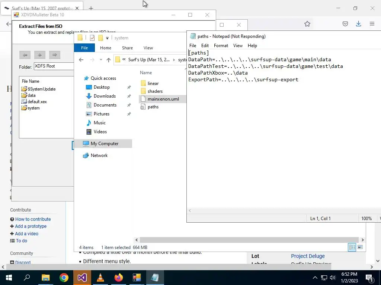Viewport: 381px width, 285px height.
Task: Open Music in Explorer navigation pane
Action: pyautogui.click(x=99, y=123)
